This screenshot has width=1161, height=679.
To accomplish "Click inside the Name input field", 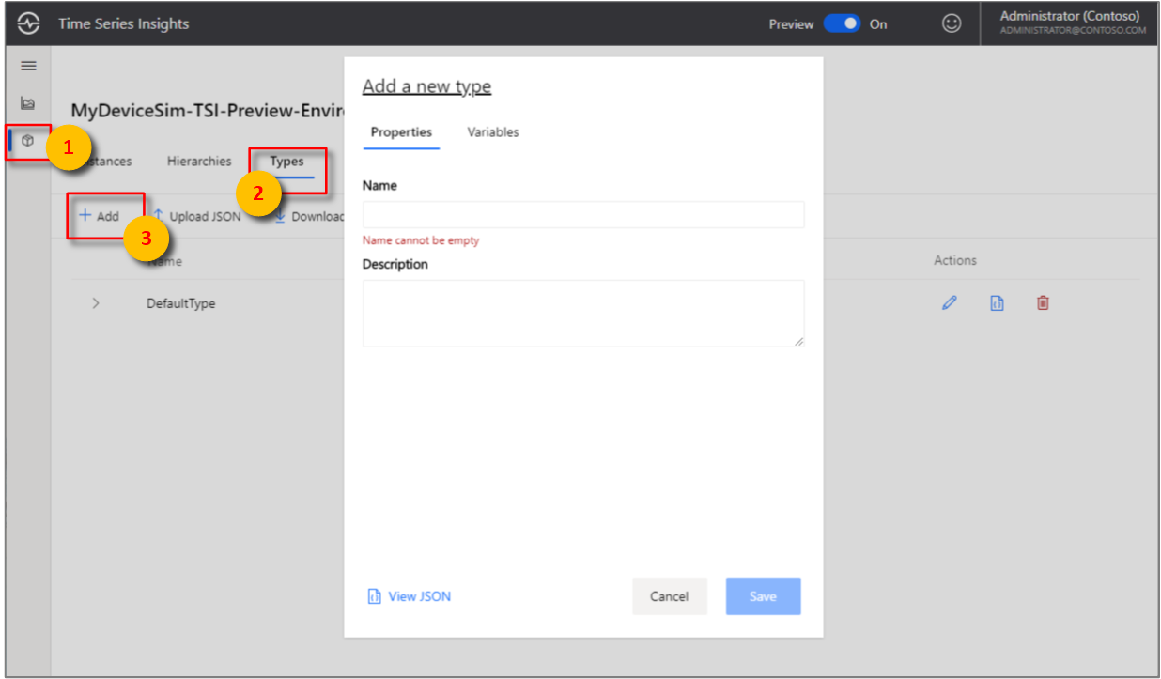I will pos(582,214).
